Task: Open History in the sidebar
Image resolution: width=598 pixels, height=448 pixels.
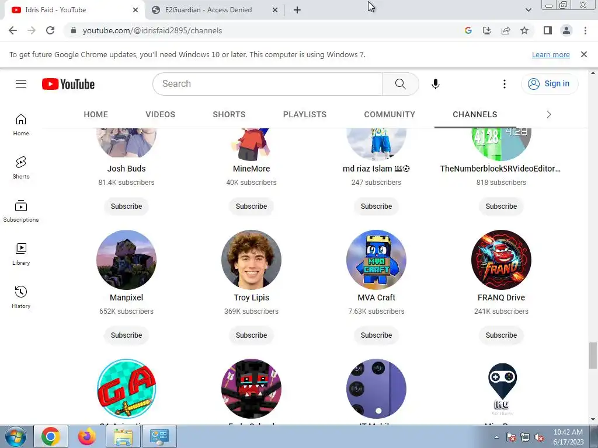Action: pos(21,297)
